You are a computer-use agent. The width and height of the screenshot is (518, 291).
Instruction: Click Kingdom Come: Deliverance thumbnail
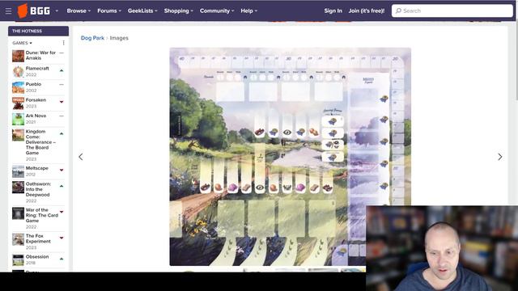coord(18,135)
